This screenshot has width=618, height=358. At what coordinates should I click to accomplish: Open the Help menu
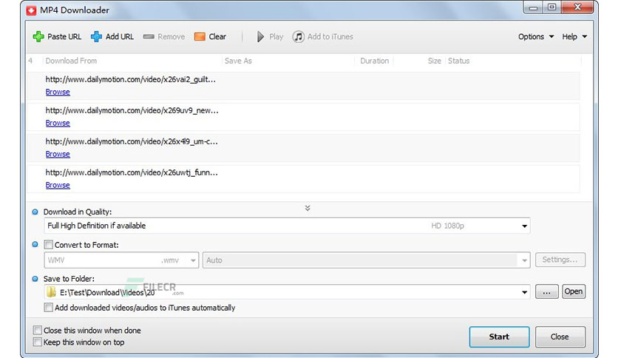point(574,37)
